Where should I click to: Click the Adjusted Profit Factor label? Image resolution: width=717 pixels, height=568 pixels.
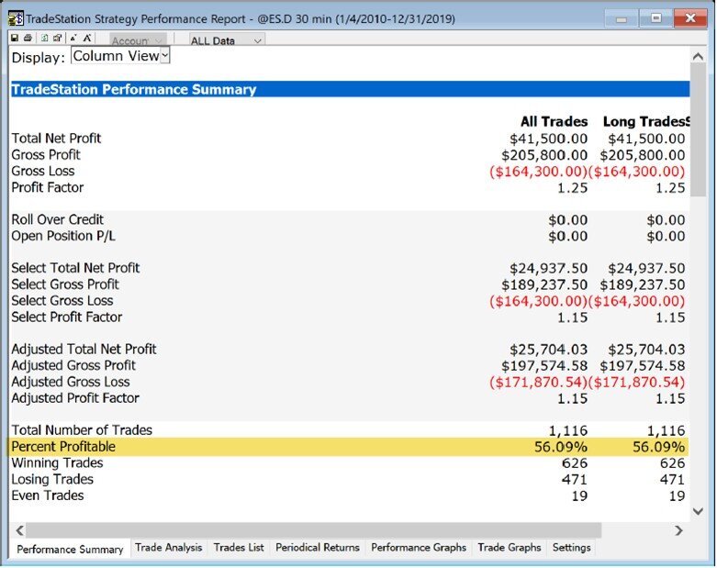pos(75,398)
